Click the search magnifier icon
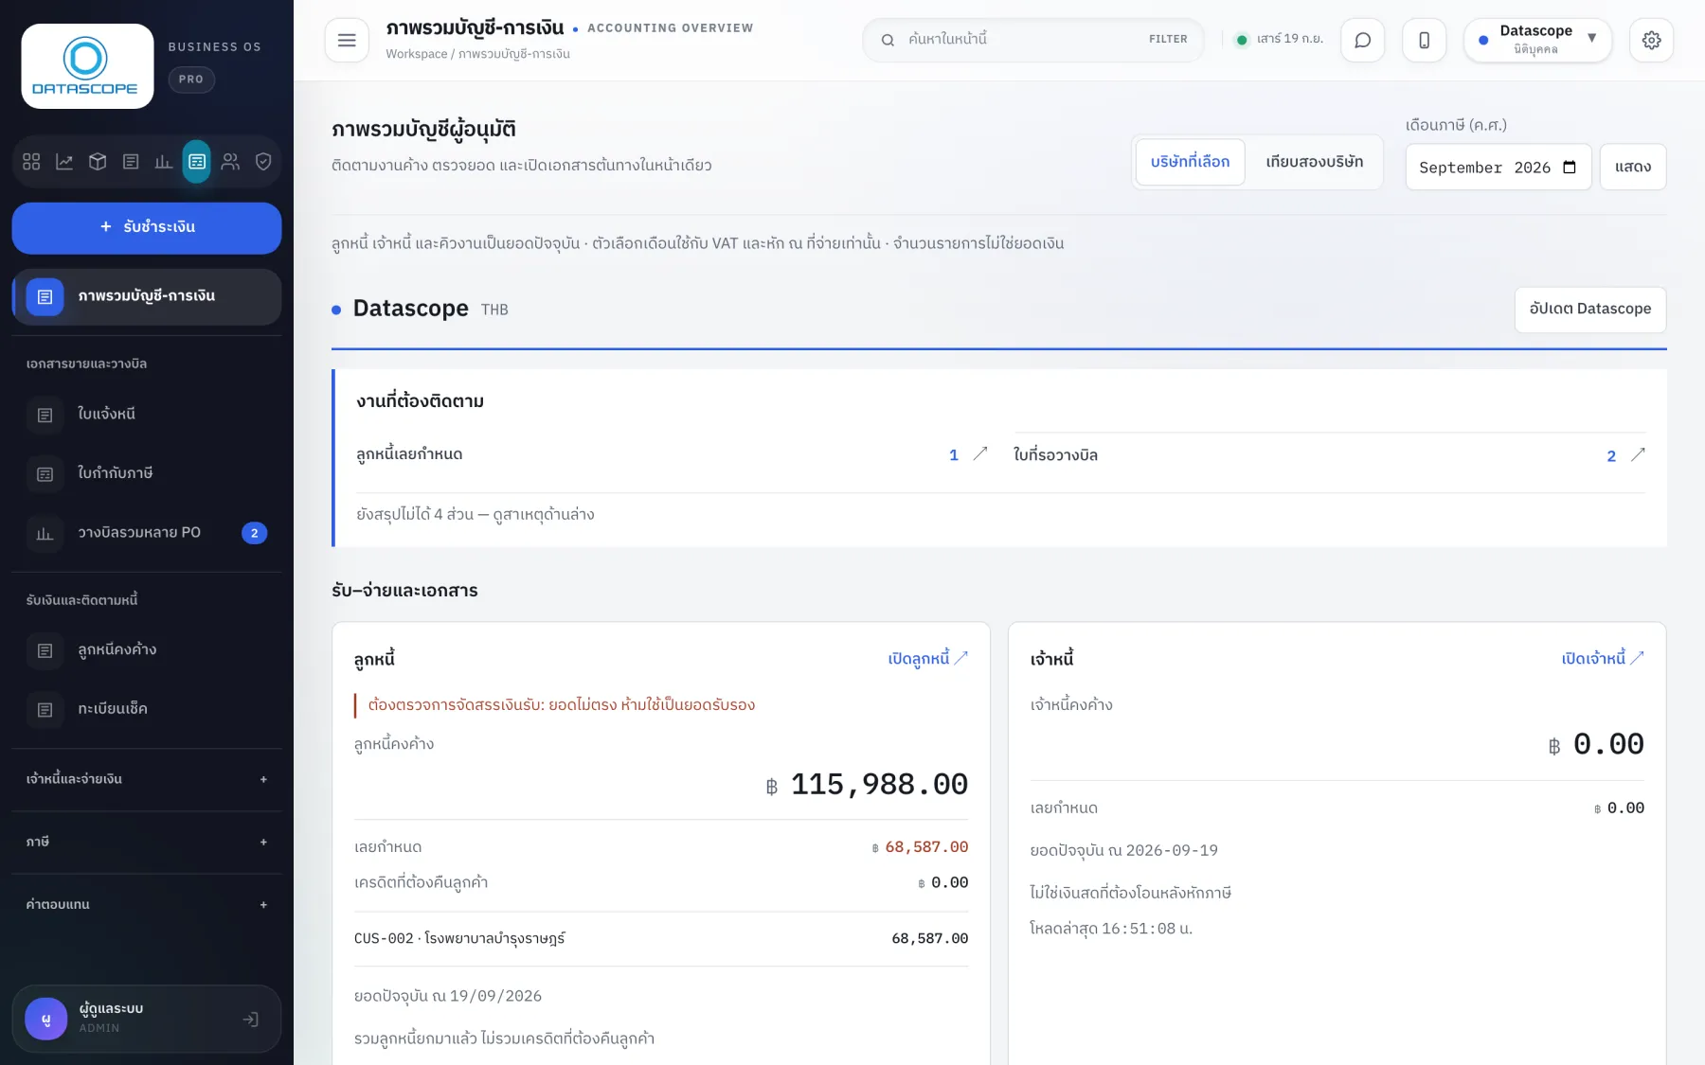 (x=888, y=40)
